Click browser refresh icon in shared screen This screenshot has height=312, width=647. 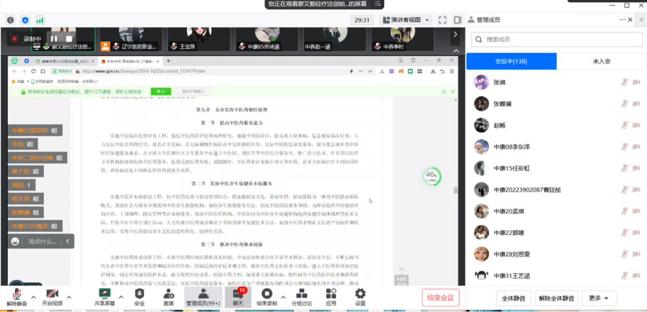click(x=34, y=71)
